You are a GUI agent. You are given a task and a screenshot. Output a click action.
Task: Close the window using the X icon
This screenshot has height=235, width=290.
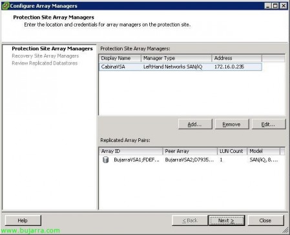(x=284, y=6)
